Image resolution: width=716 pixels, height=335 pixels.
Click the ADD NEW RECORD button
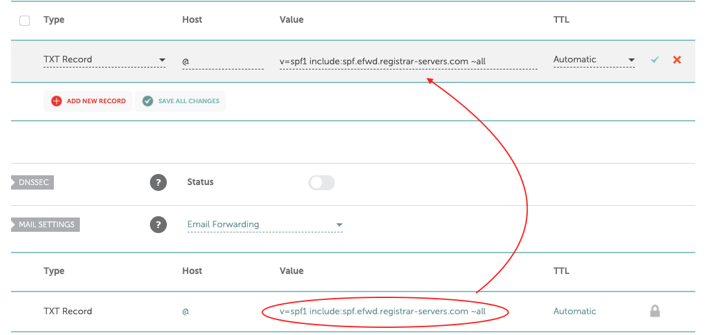point(88,101)
